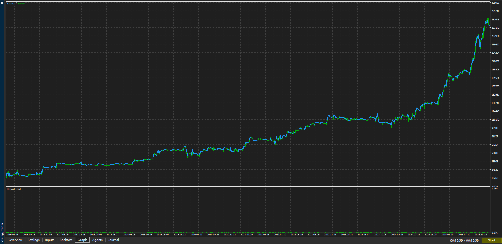Viewport: 502px width, 244px height.
Task: Click the 309991 axis value
Action: coord(495,3)
